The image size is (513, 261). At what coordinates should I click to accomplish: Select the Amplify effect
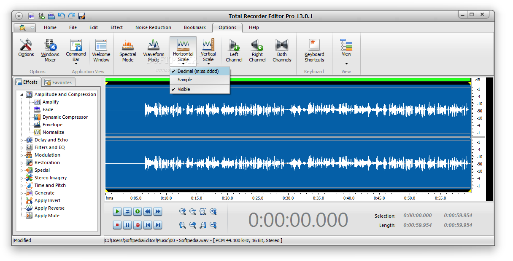[51, 102]
